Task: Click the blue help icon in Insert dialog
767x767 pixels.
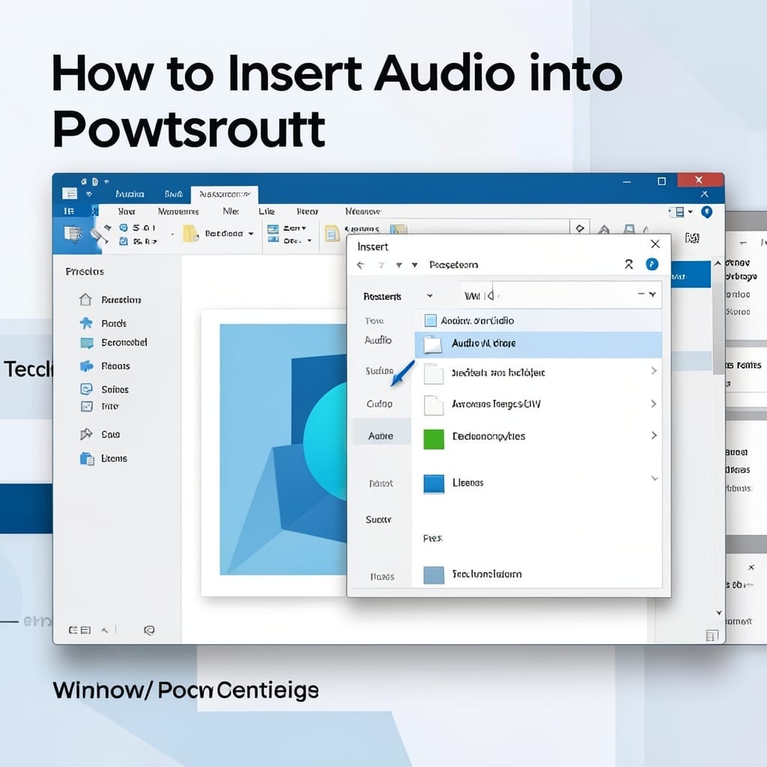Action: (x=652, y=264)
